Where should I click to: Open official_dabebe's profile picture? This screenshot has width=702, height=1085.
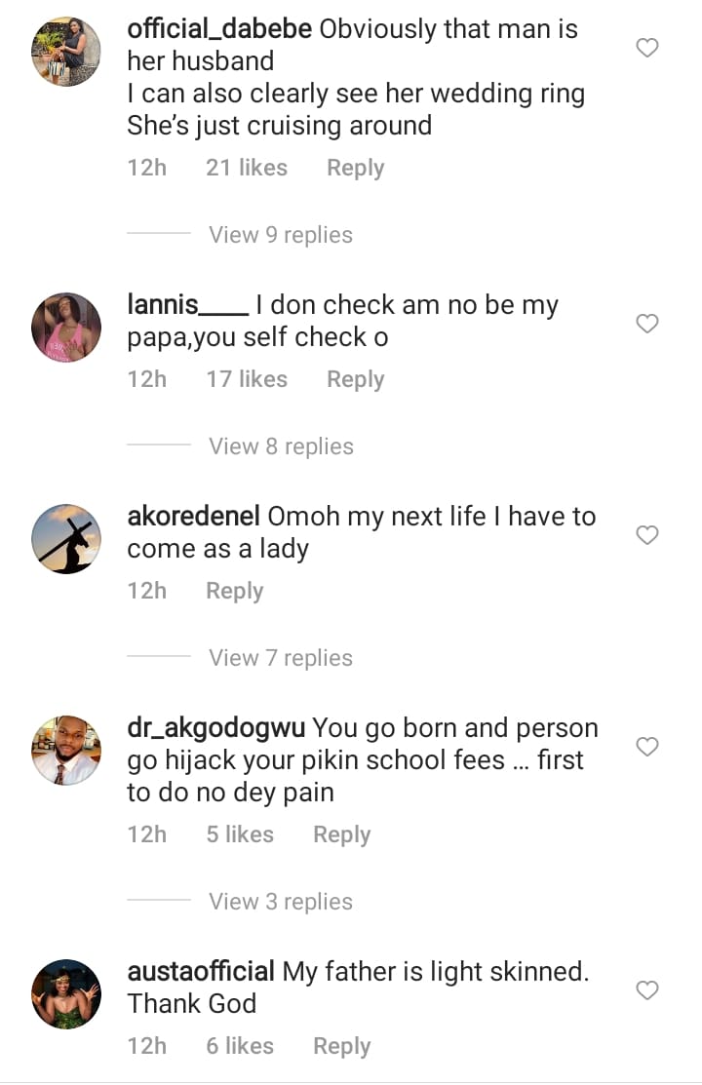click(x=66, y=53)
